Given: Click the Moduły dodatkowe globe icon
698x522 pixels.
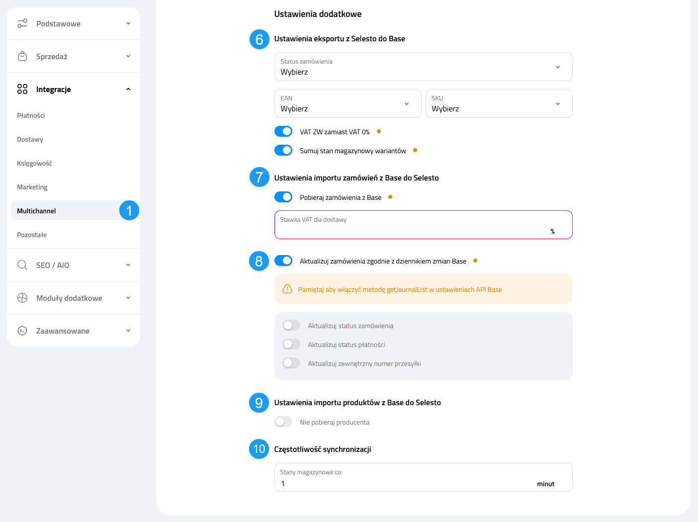Looking at the screenshot, I should click(22, 297).
